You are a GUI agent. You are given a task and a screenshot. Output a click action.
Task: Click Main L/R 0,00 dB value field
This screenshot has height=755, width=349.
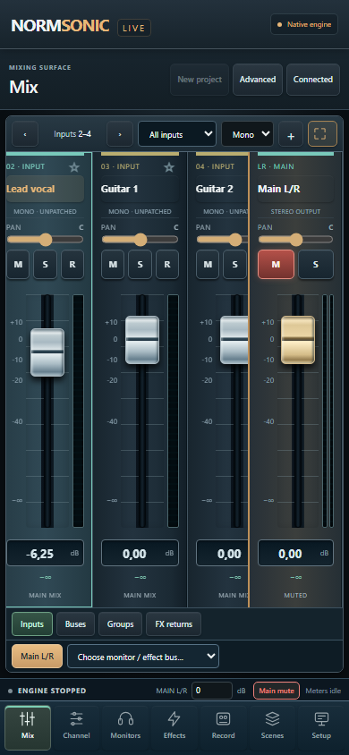coord(295,553)
